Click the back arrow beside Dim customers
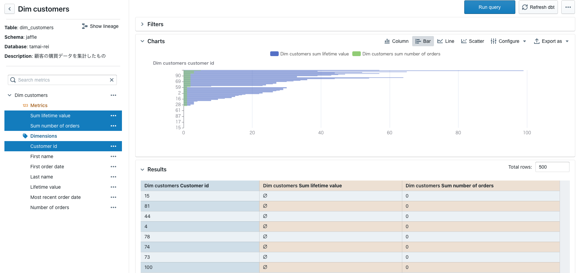 [x=10, y=9]
